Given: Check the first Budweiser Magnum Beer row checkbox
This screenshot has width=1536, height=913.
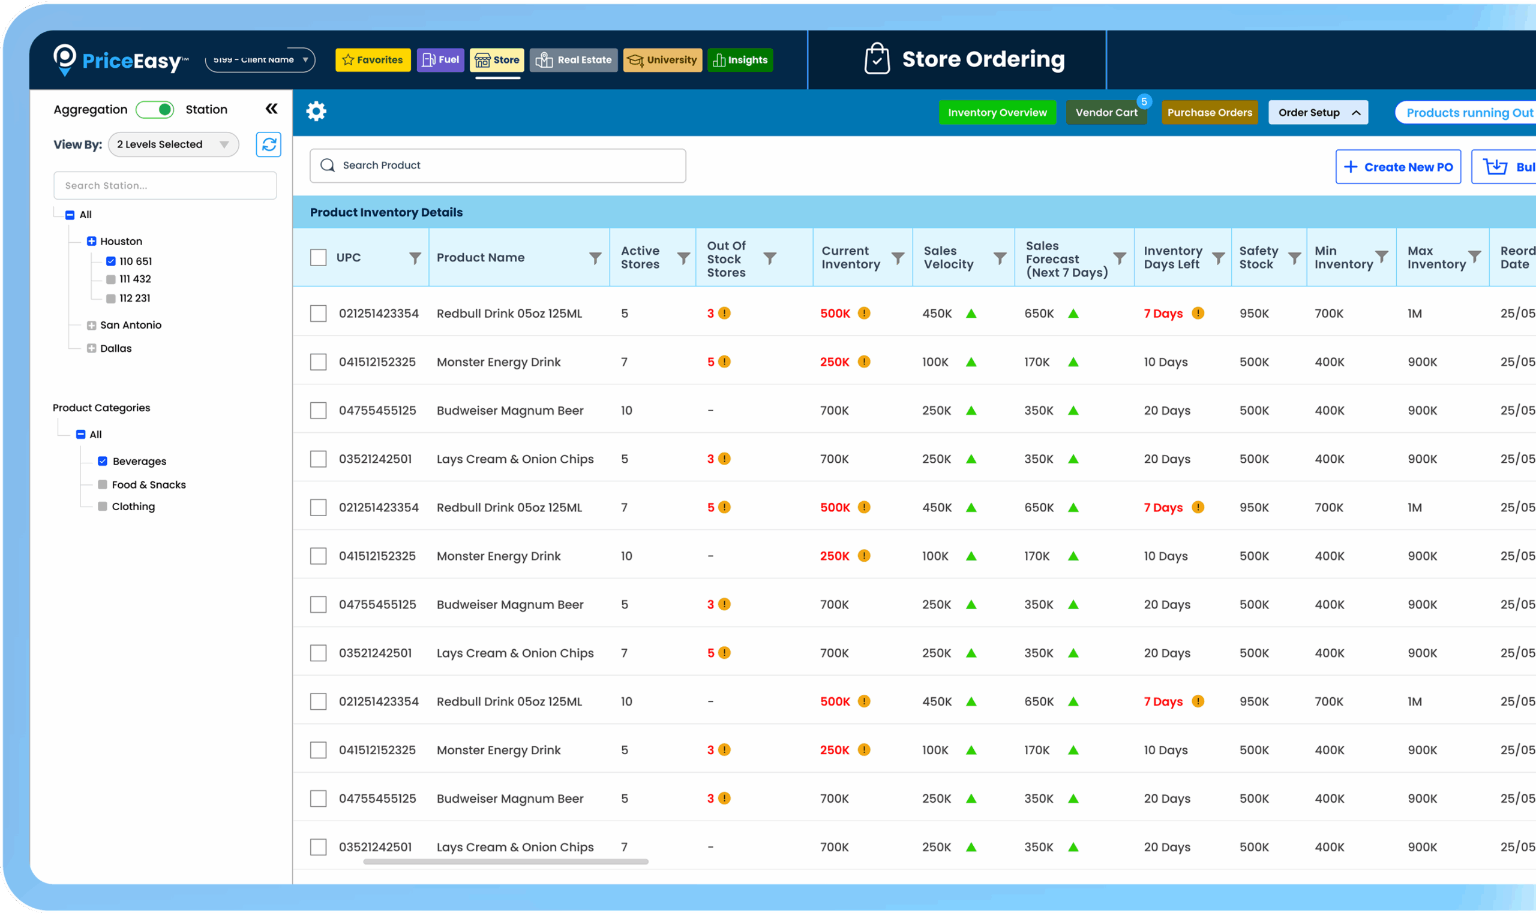Looking at the screenshot, I should pyautogui.click(x=318, y=411).
